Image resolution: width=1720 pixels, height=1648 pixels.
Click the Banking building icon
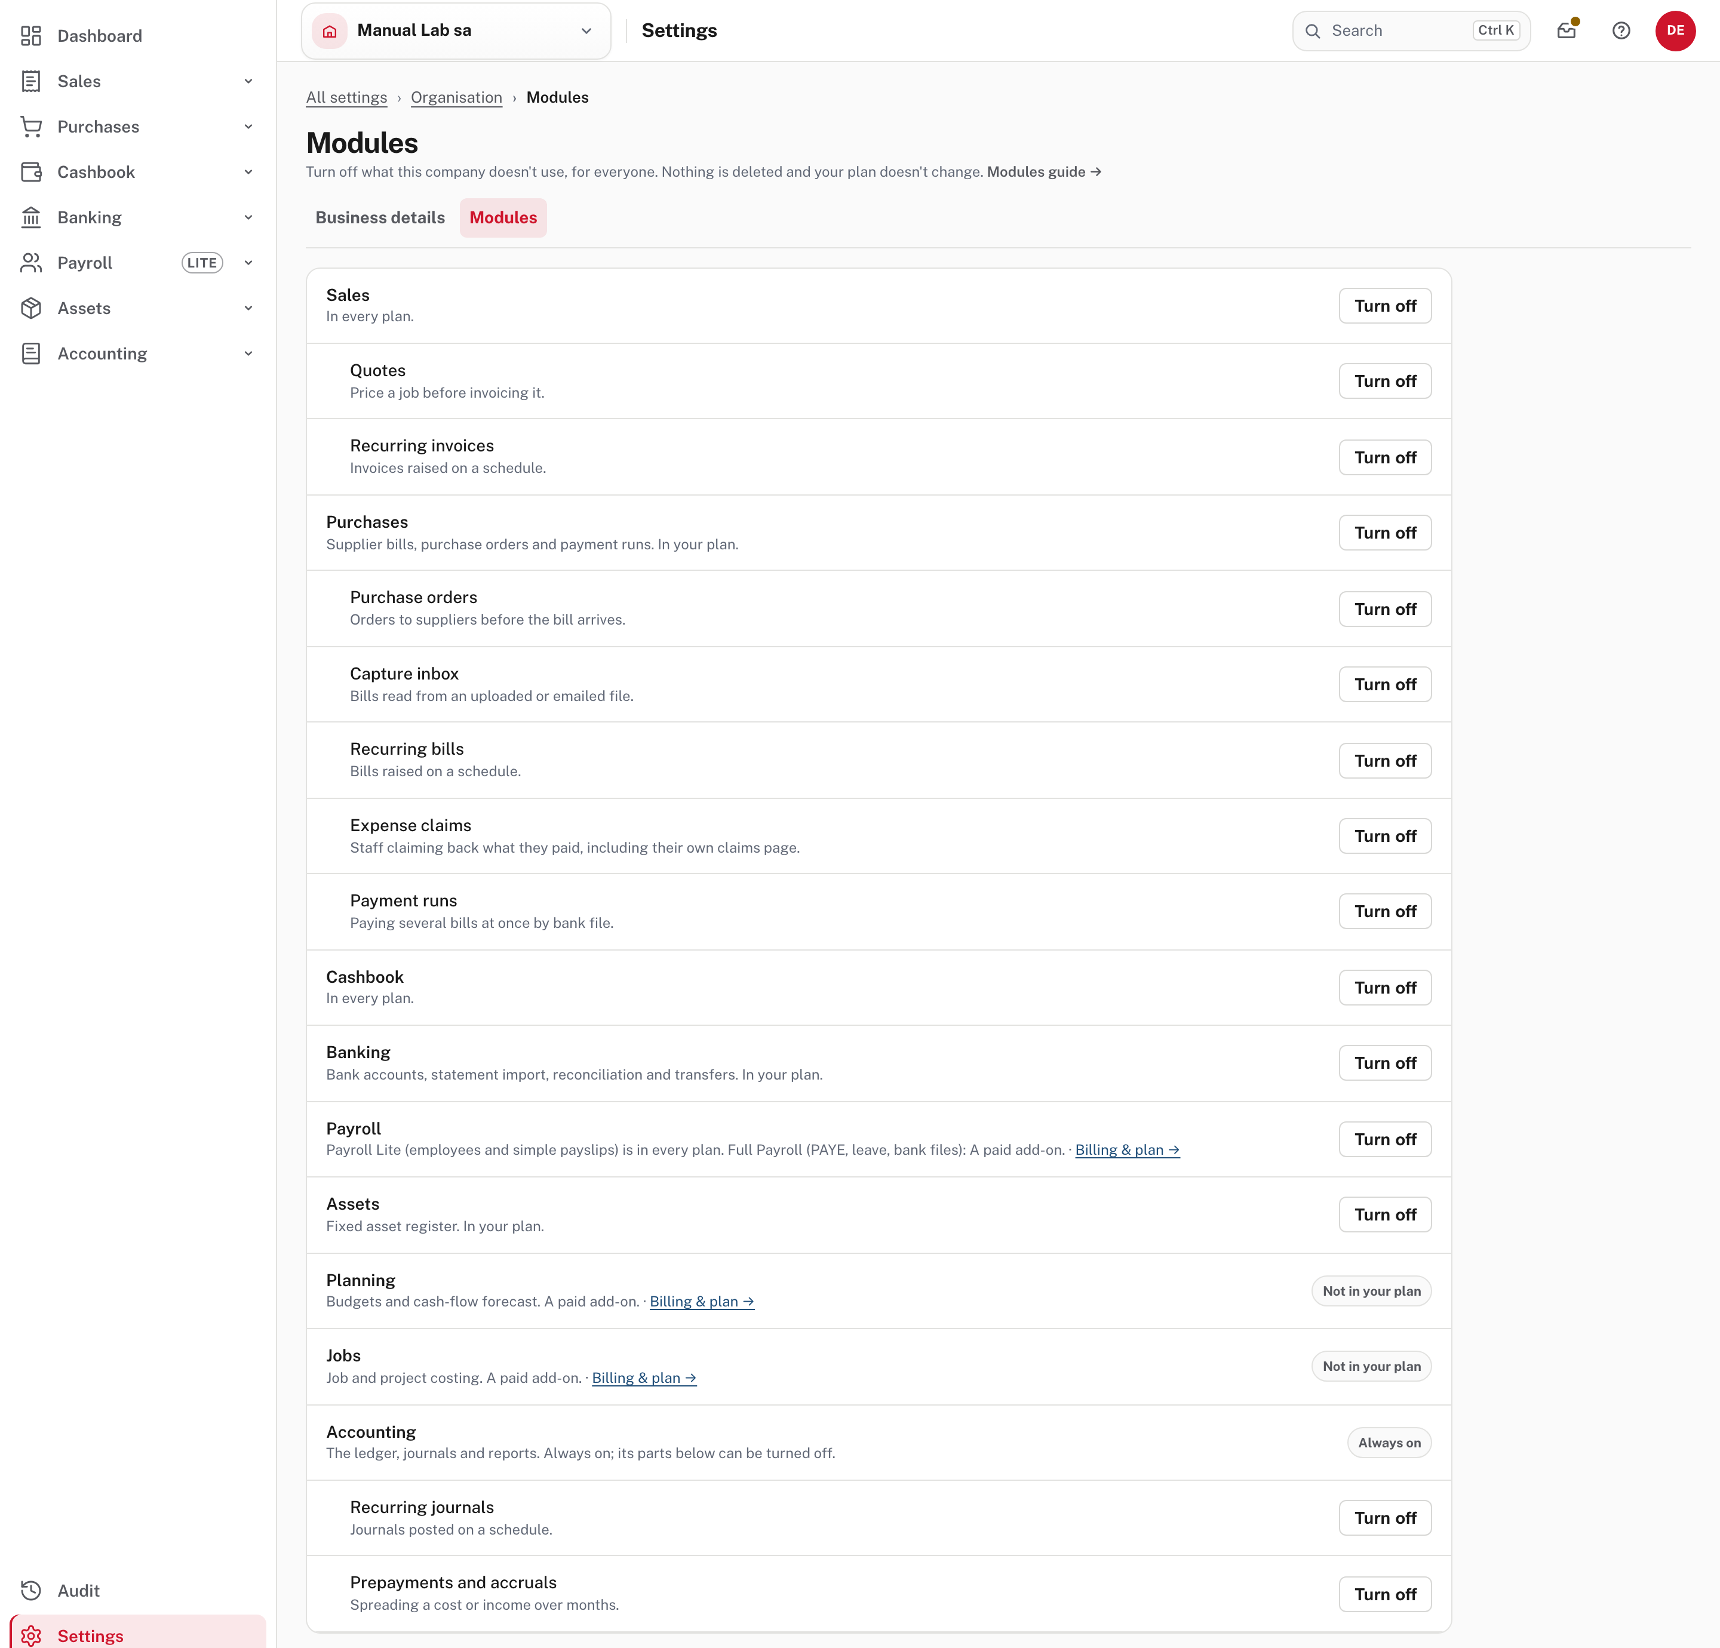pos(30,217)
